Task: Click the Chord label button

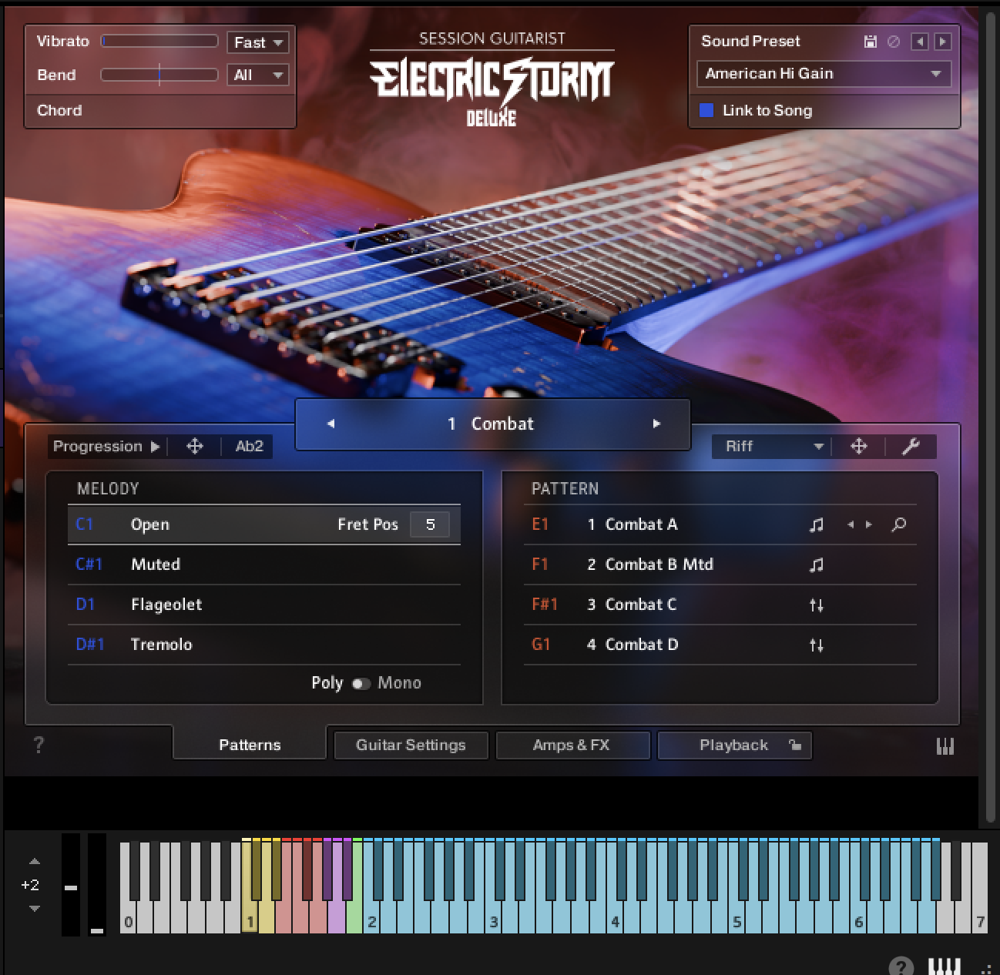Action: click(59, 110)
